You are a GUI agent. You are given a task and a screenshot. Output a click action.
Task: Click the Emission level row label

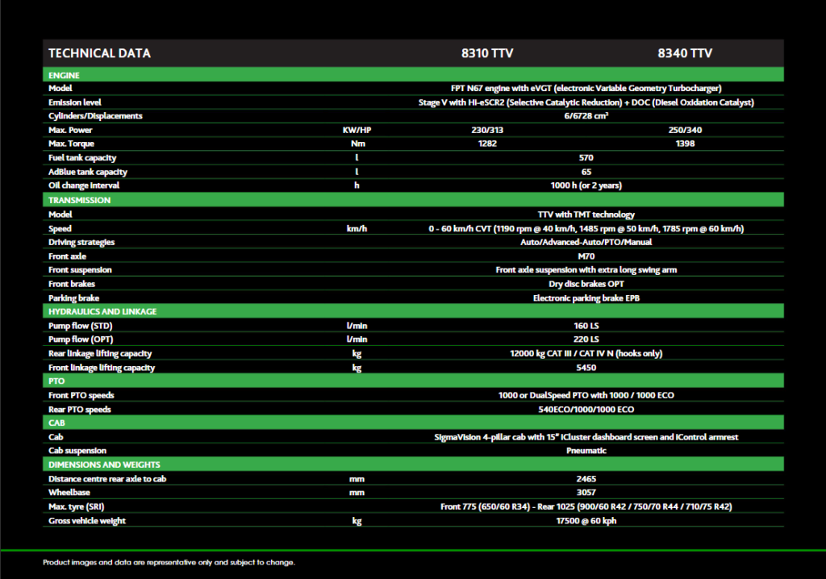point(75,102)
